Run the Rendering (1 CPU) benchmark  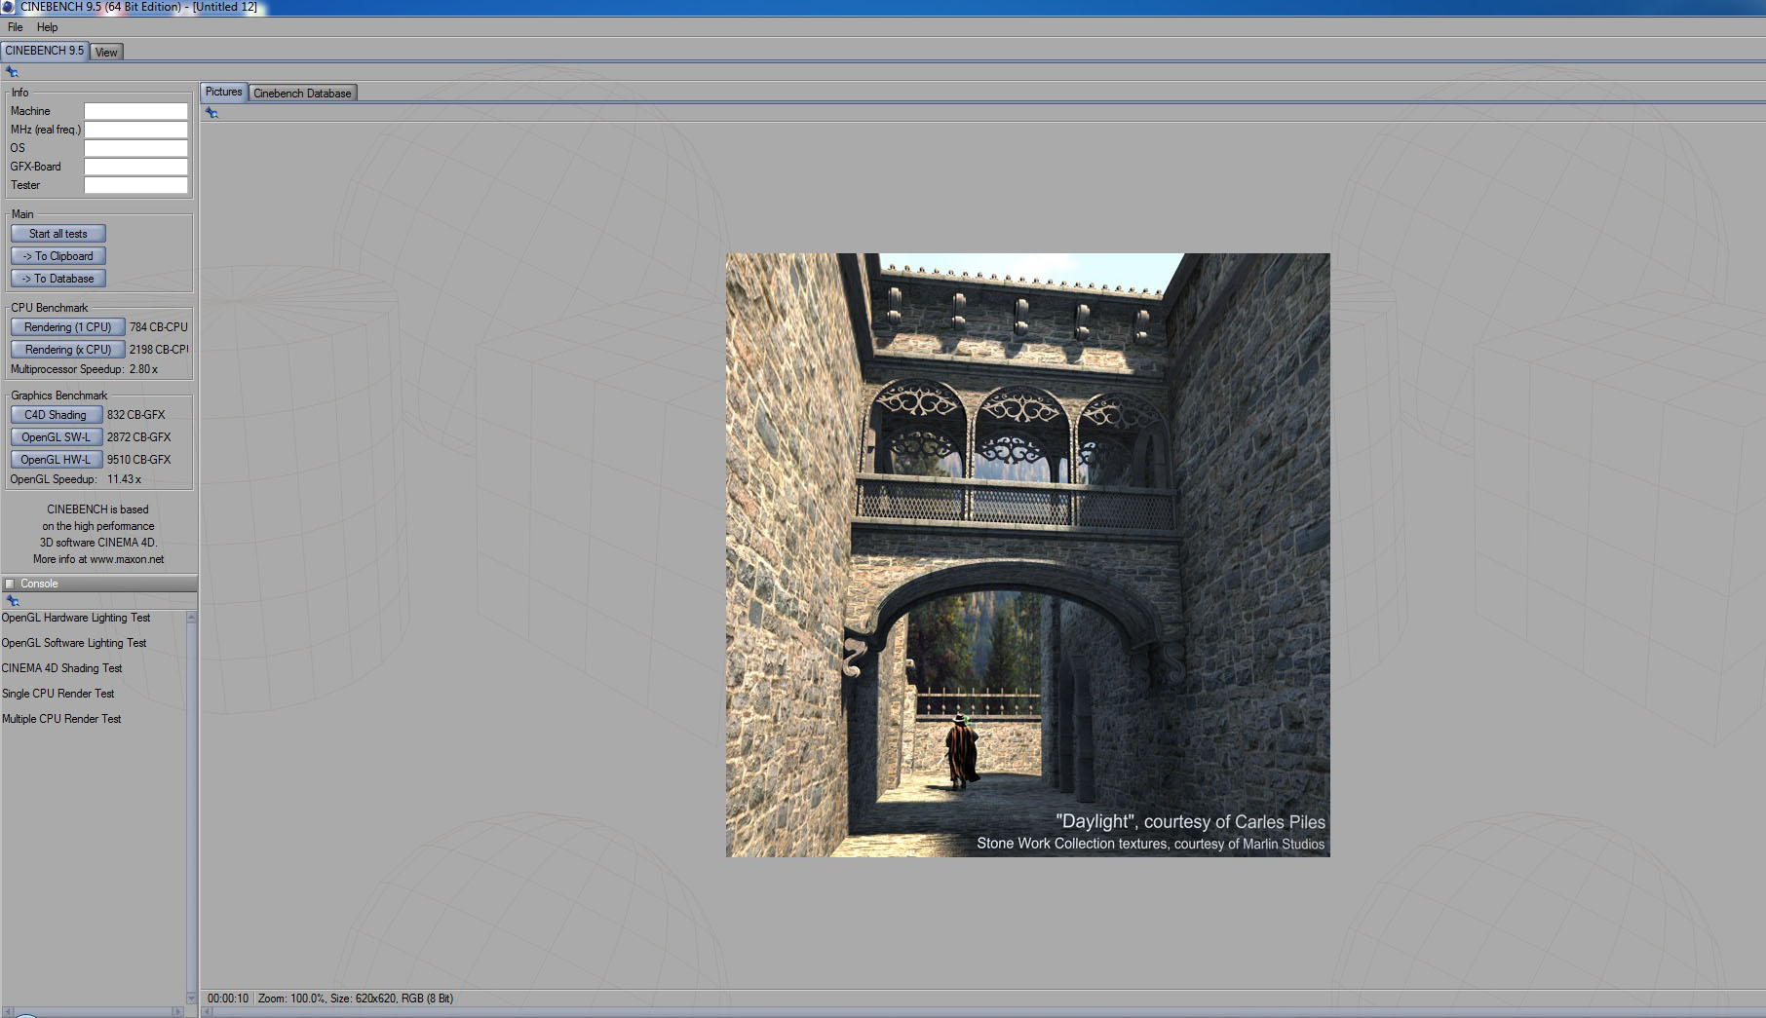coord(68,327)
